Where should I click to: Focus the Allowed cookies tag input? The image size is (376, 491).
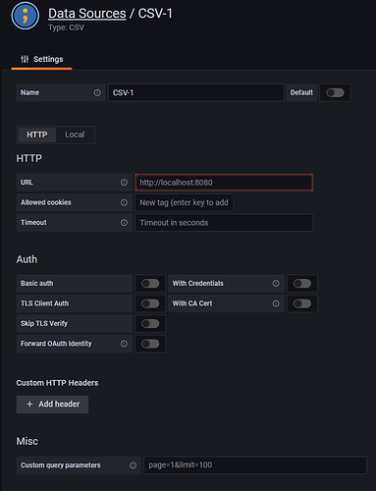point(184,202)
